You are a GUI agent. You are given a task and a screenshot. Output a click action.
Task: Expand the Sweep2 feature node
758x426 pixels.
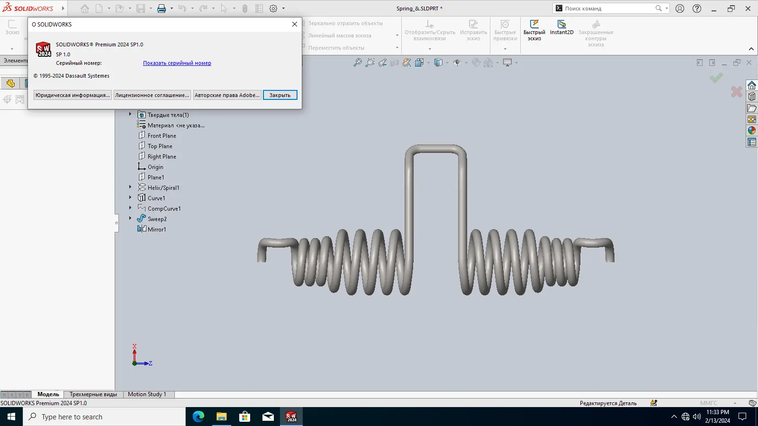[130, 219]
